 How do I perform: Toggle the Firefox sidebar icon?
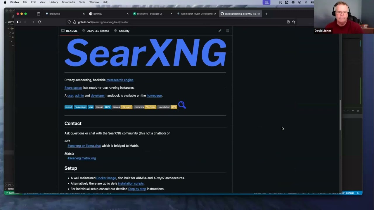(19, 22)
